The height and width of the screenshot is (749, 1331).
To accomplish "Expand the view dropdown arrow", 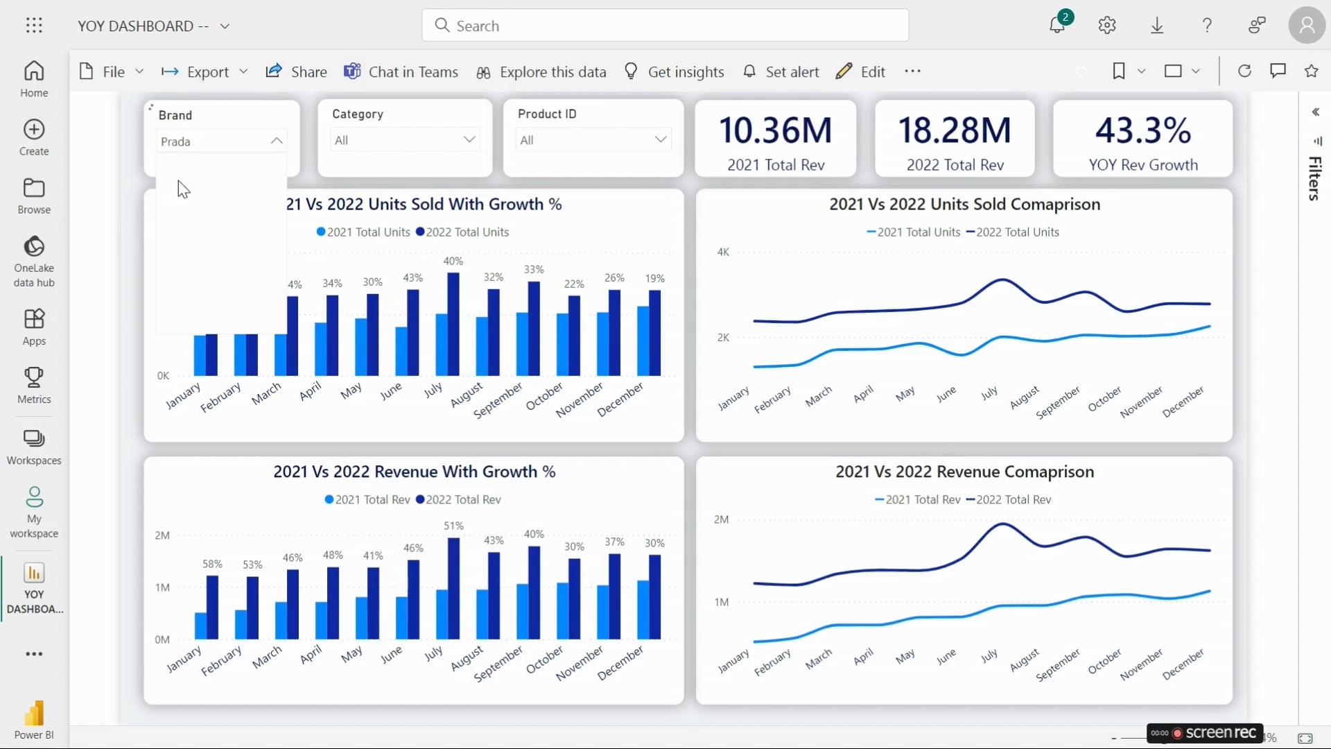I will 1195,71.
